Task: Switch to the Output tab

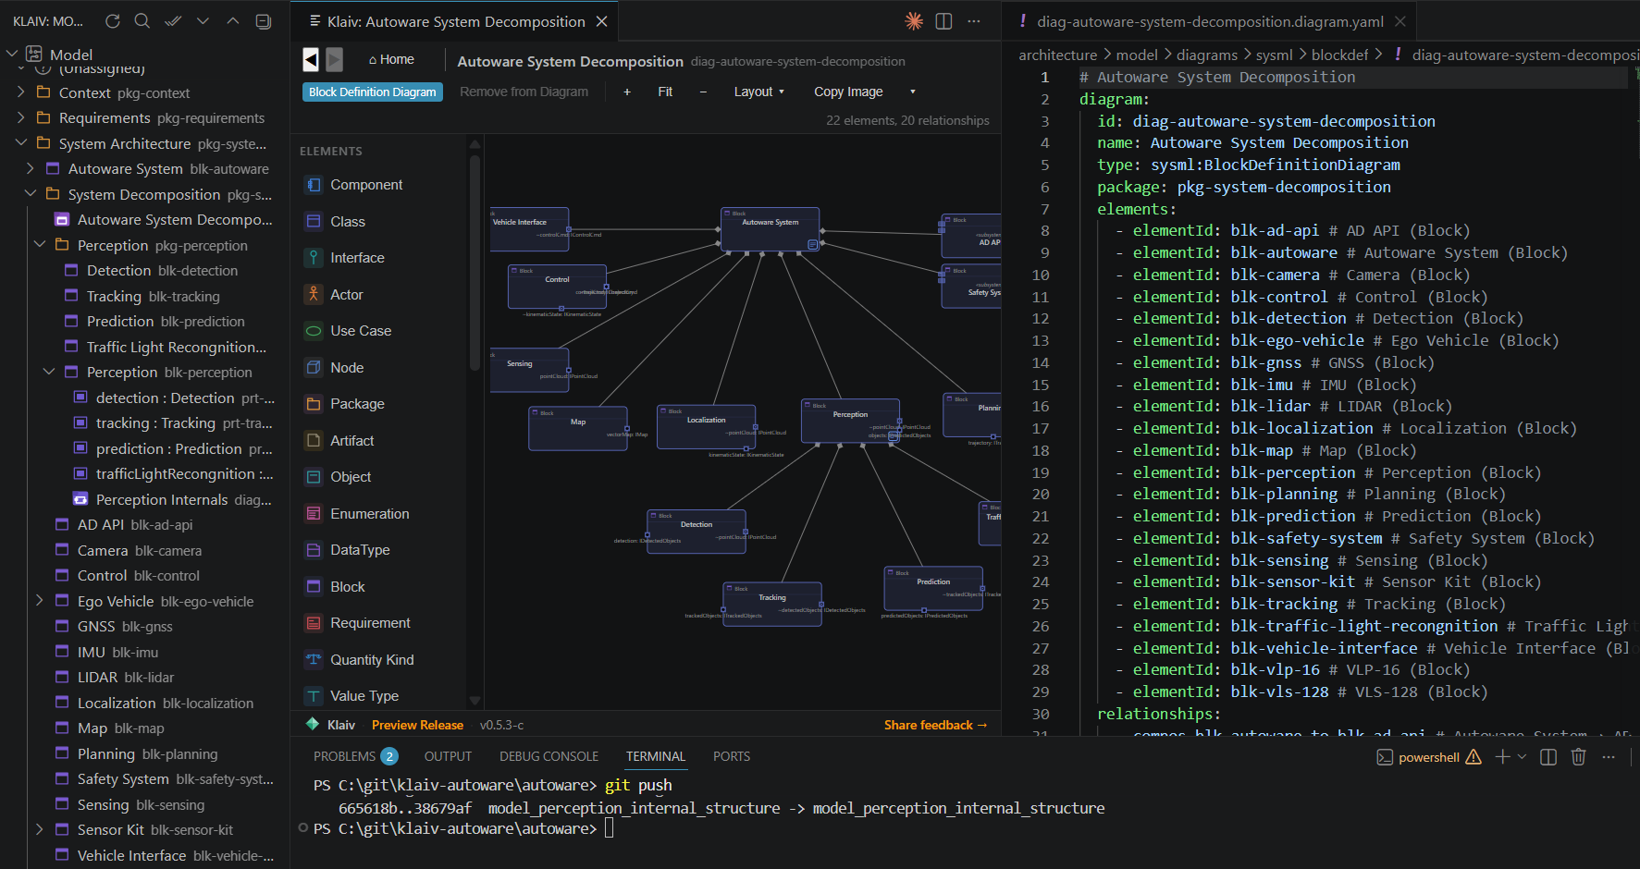Action: [448, 756]
